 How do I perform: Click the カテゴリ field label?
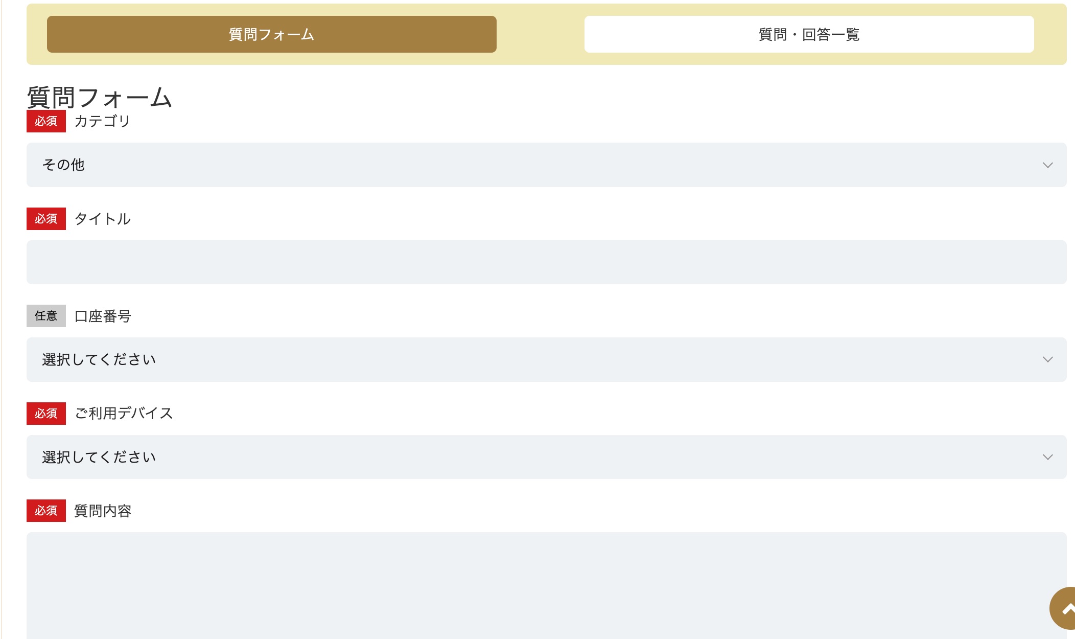tap(103, 121)
